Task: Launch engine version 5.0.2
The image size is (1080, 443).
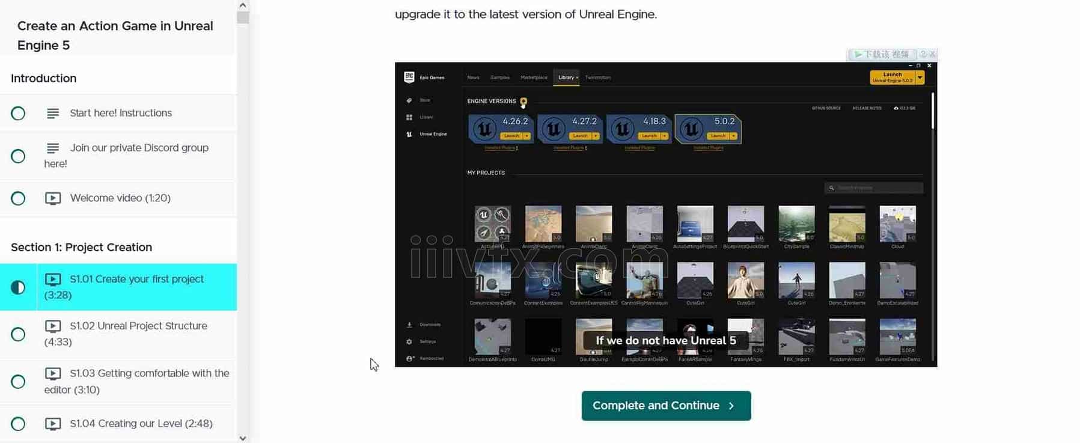Action: (x=718, y=136)
